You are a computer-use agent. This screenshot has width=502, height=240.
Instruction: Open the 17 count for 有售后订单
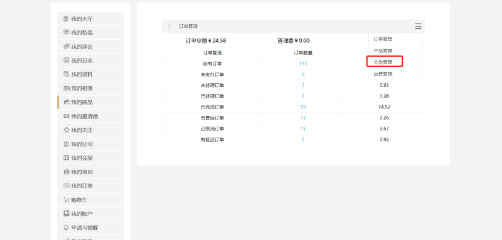tap(303, 118)
